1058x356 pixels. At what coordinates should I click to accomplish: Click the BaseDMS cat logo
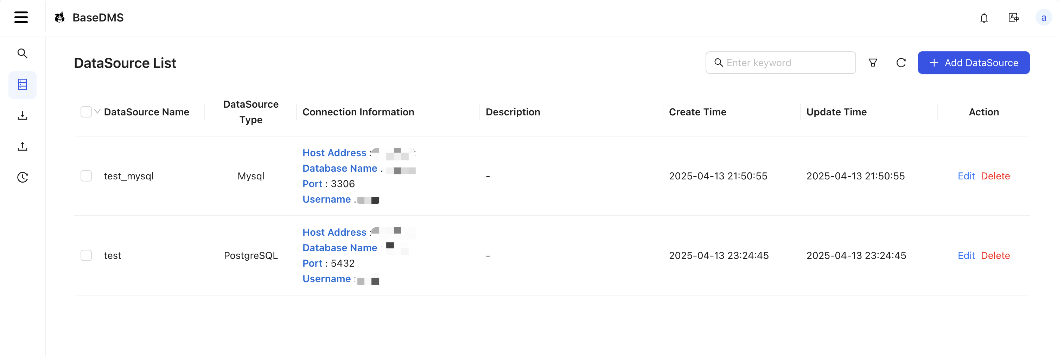point(60,17)
